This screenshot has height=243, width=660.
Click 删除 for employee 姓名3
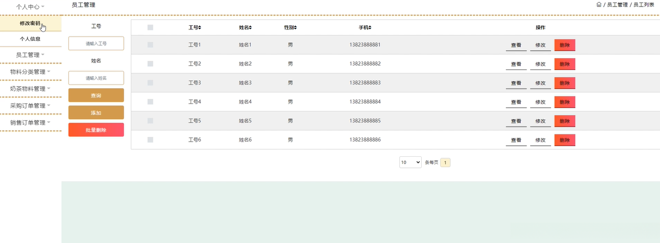click(565, 83)
